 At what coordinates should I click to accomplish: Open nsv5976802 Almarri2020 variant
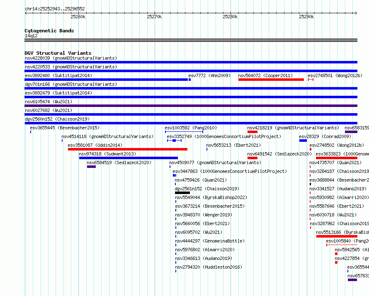click(x=205, y=250)
